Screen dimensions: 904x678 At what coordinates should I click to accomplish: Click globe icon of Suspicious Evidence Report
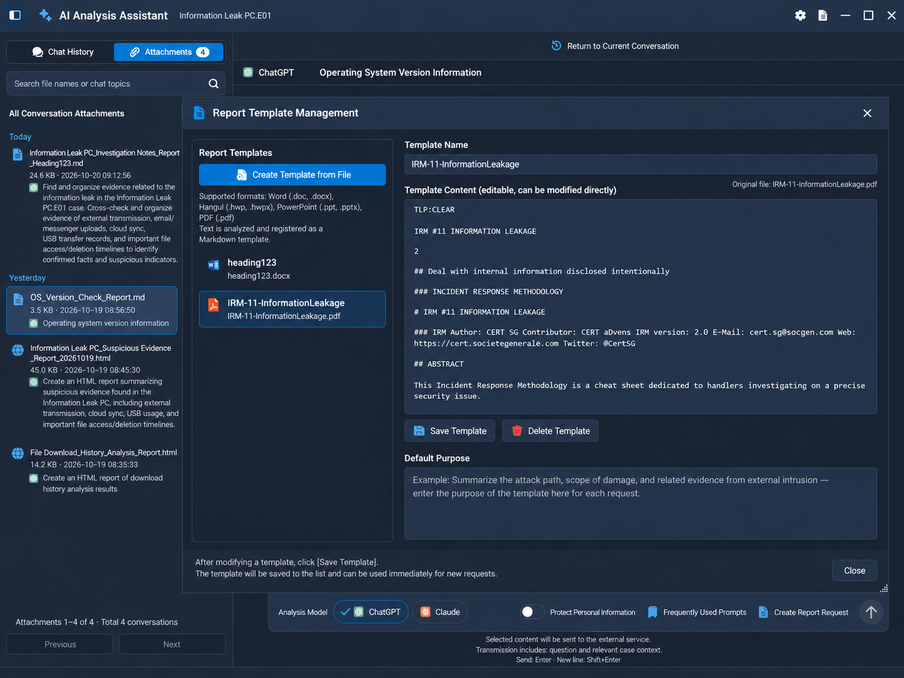[18, 350]
